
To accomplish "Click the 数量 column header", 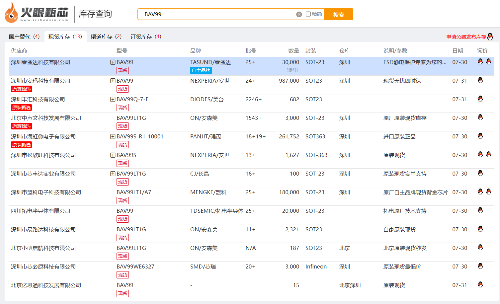I will pos(293,50).
